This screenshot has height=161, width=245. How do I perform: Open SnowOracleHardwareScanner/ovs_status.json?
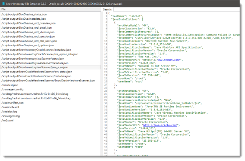(37, 72)
